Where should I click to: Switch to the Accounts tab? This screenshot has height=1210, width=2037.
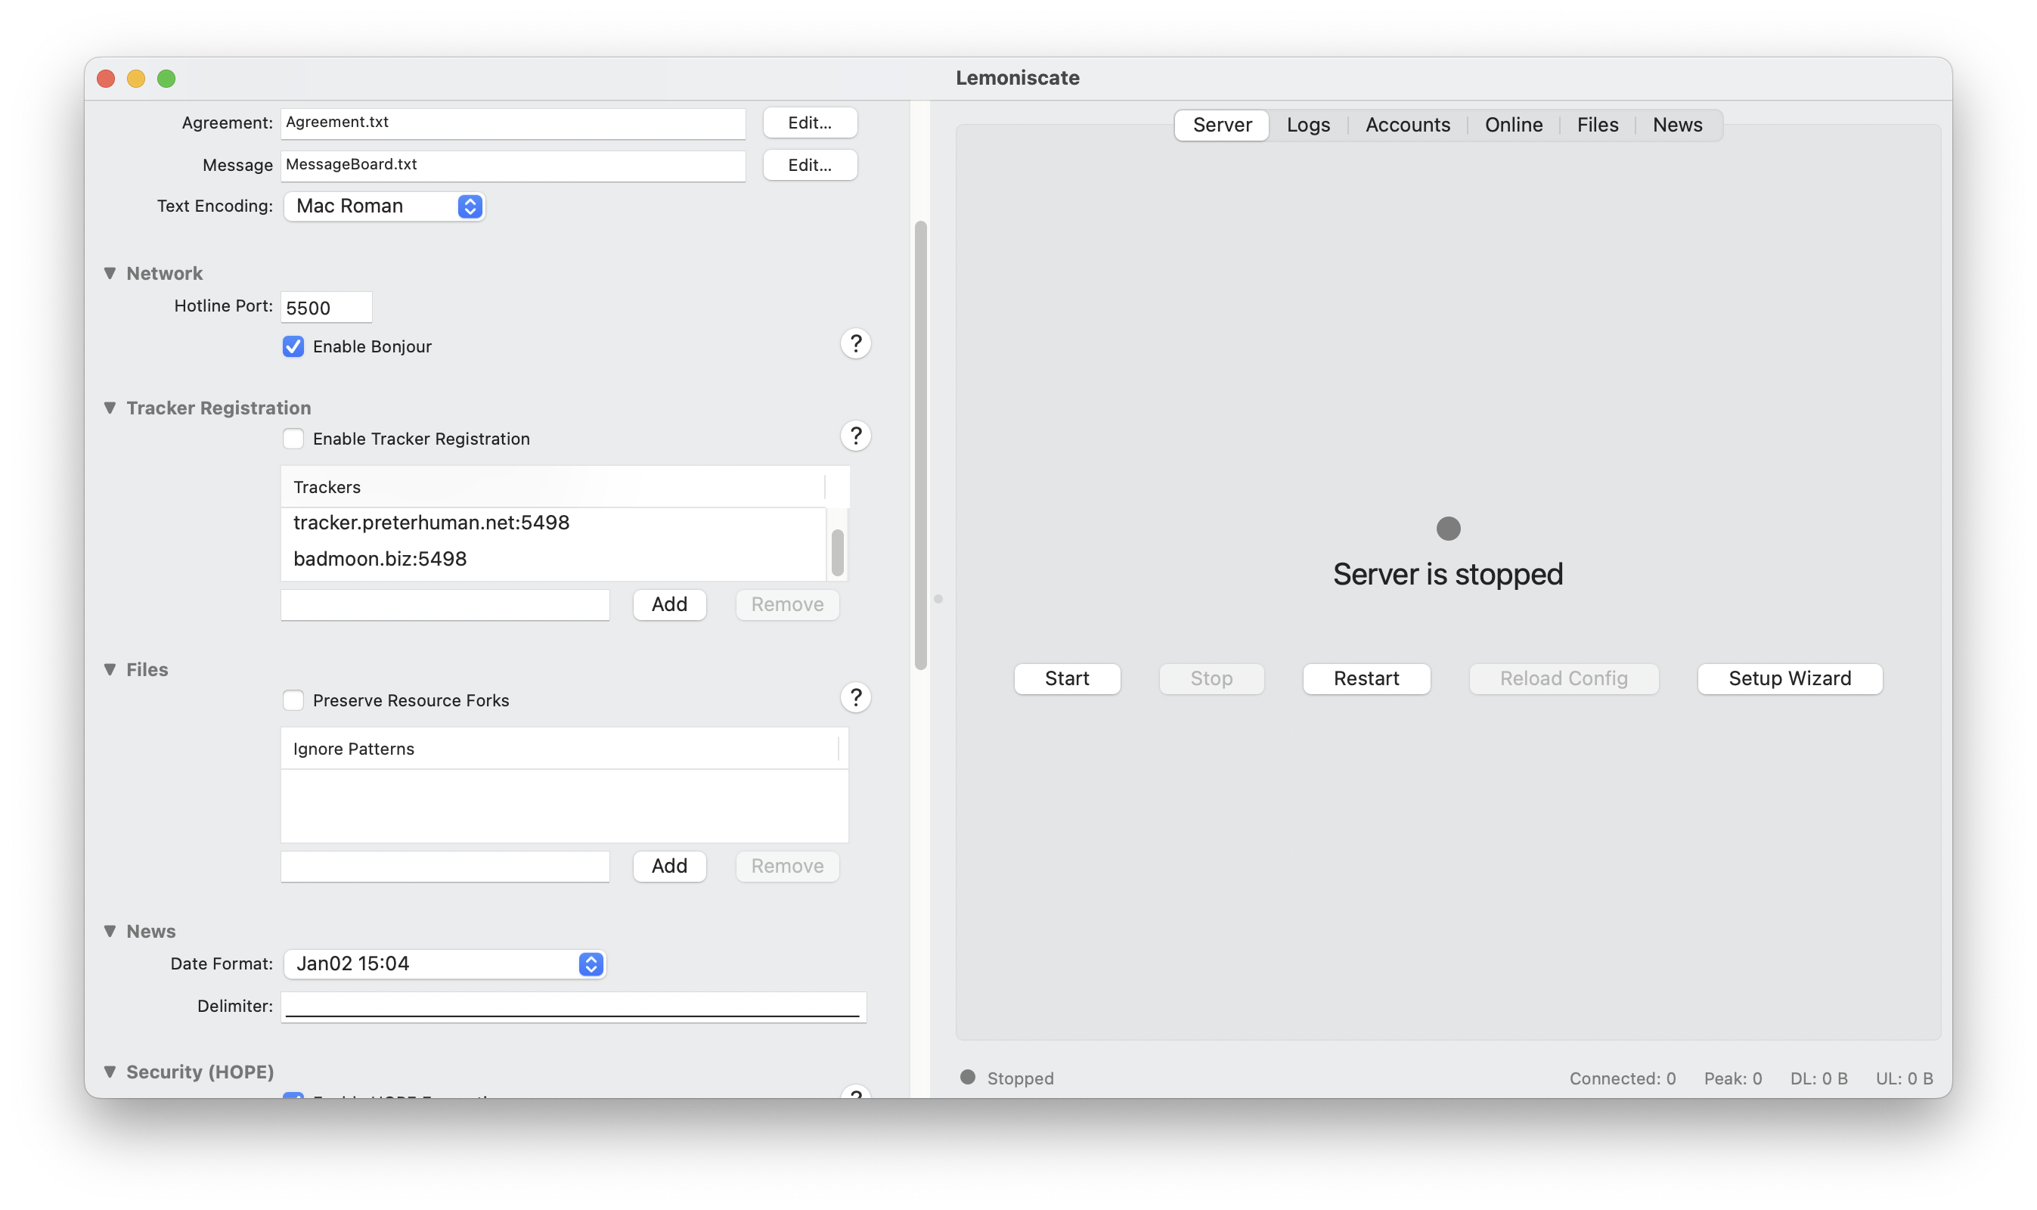tap(1407, 125)
